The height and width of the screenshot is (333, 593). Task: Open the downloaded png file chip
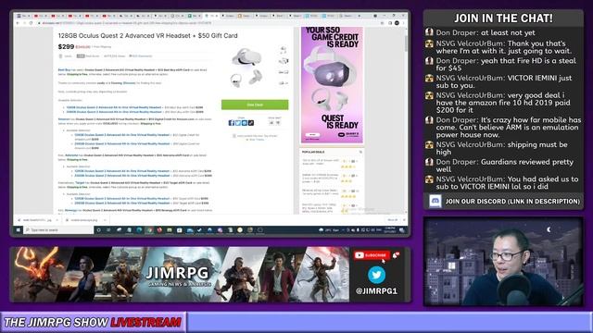tap(84, 220)
